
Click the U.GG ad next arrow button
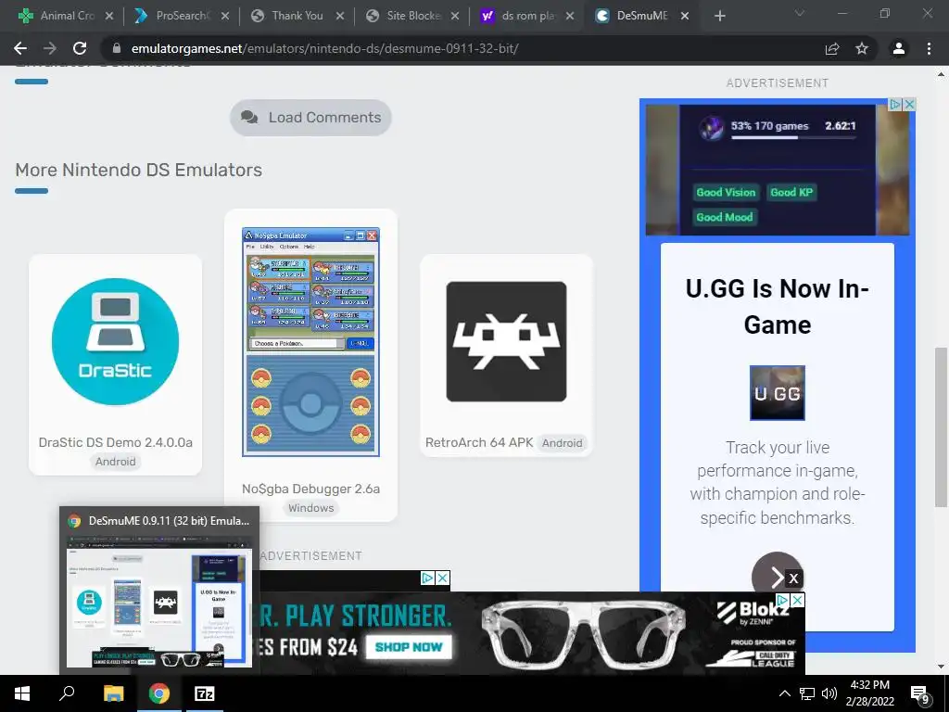[775, 578]
